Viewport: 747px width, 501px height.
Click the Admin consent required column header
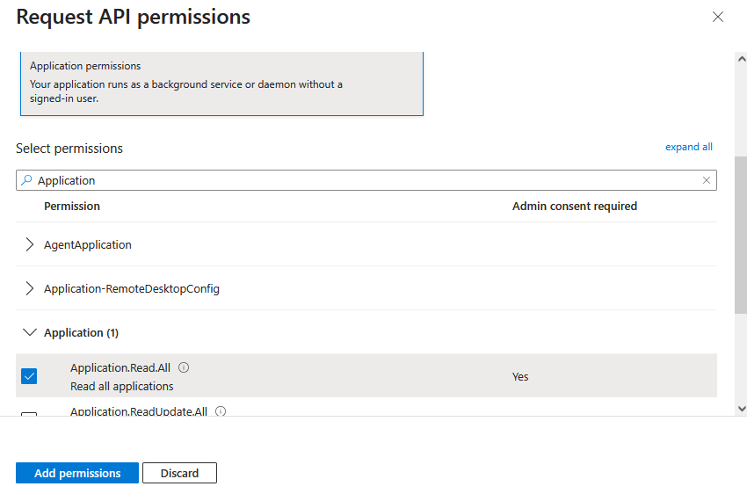[574, 207]
